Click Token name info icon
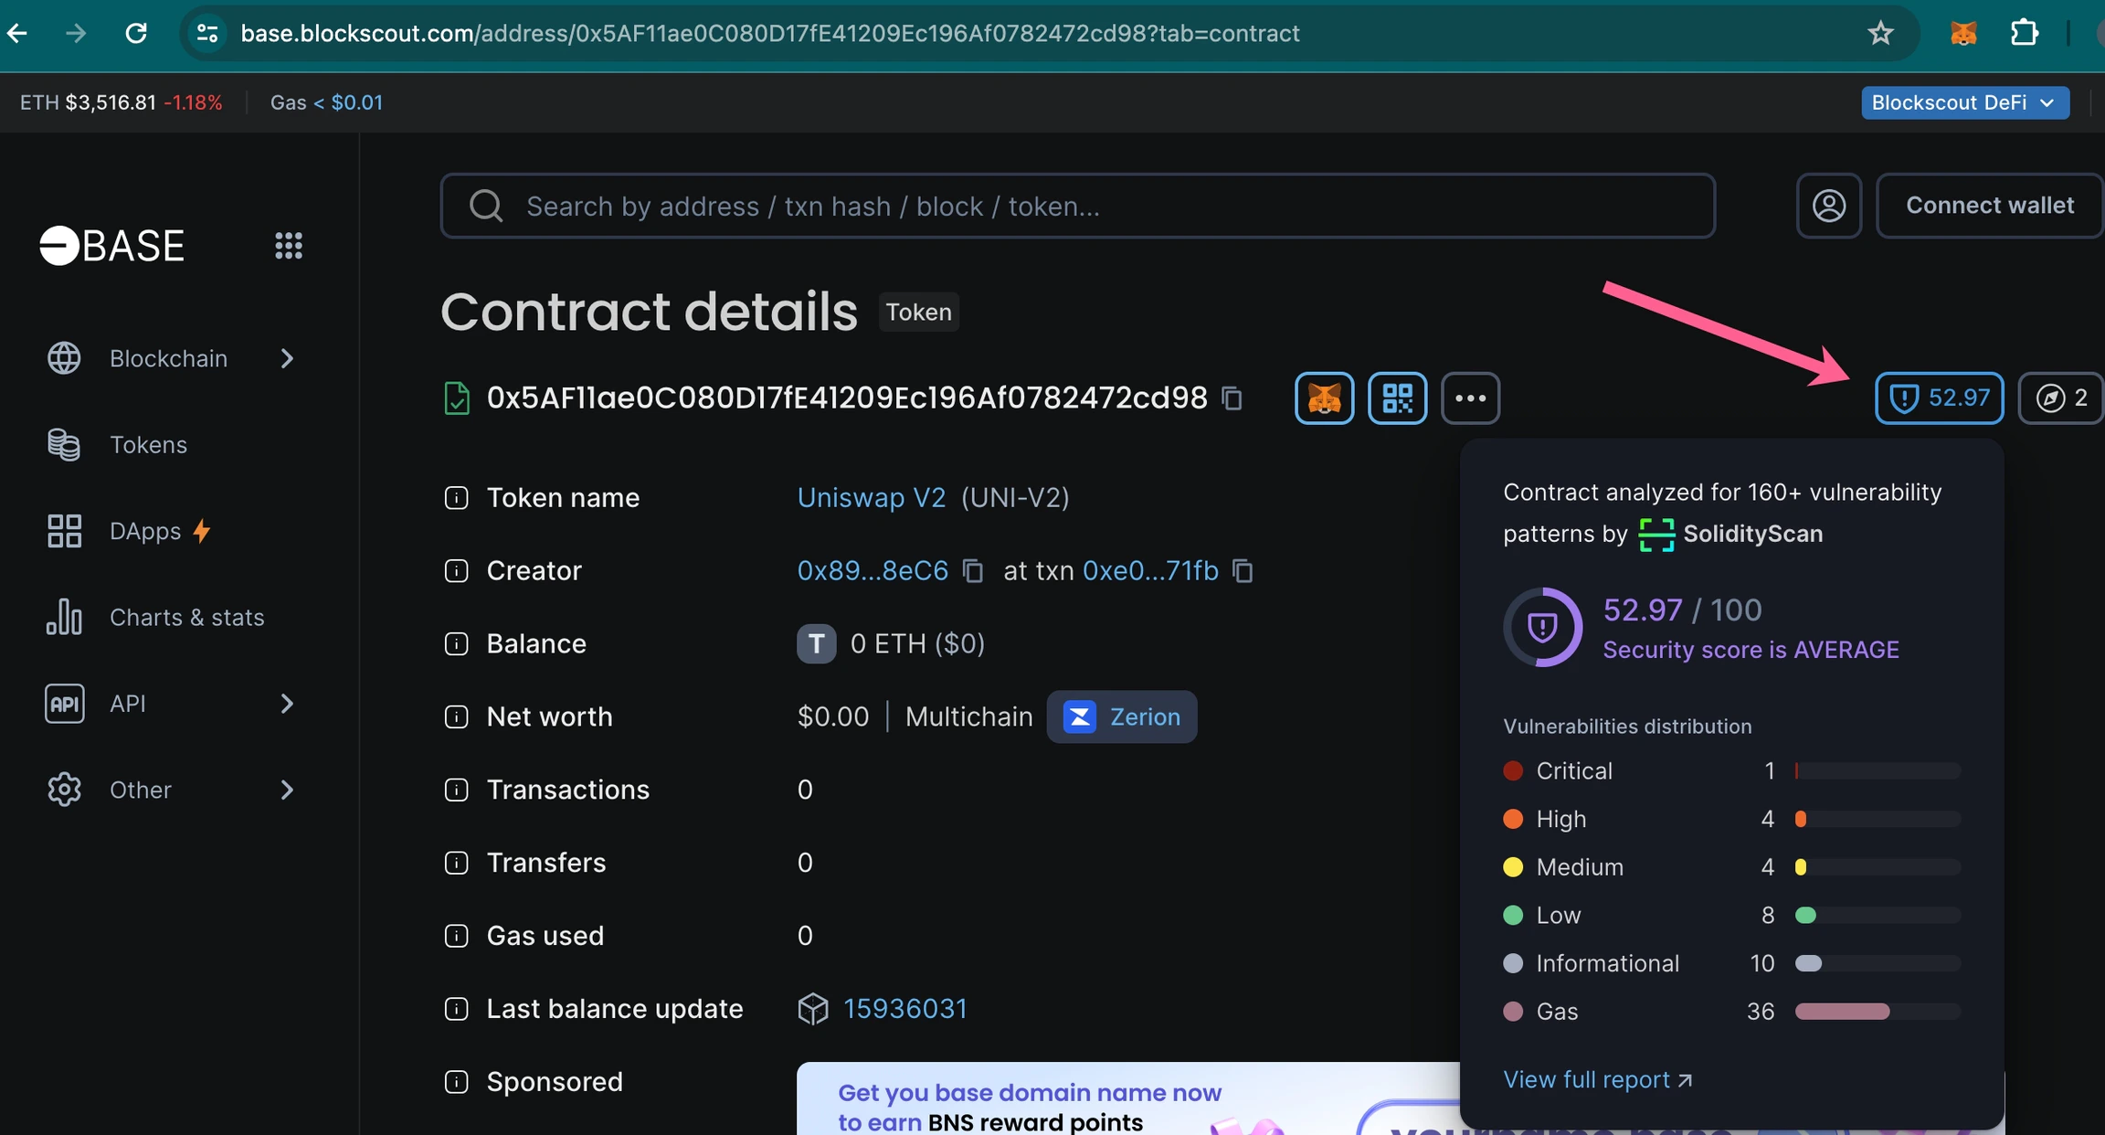 [456, 498]
